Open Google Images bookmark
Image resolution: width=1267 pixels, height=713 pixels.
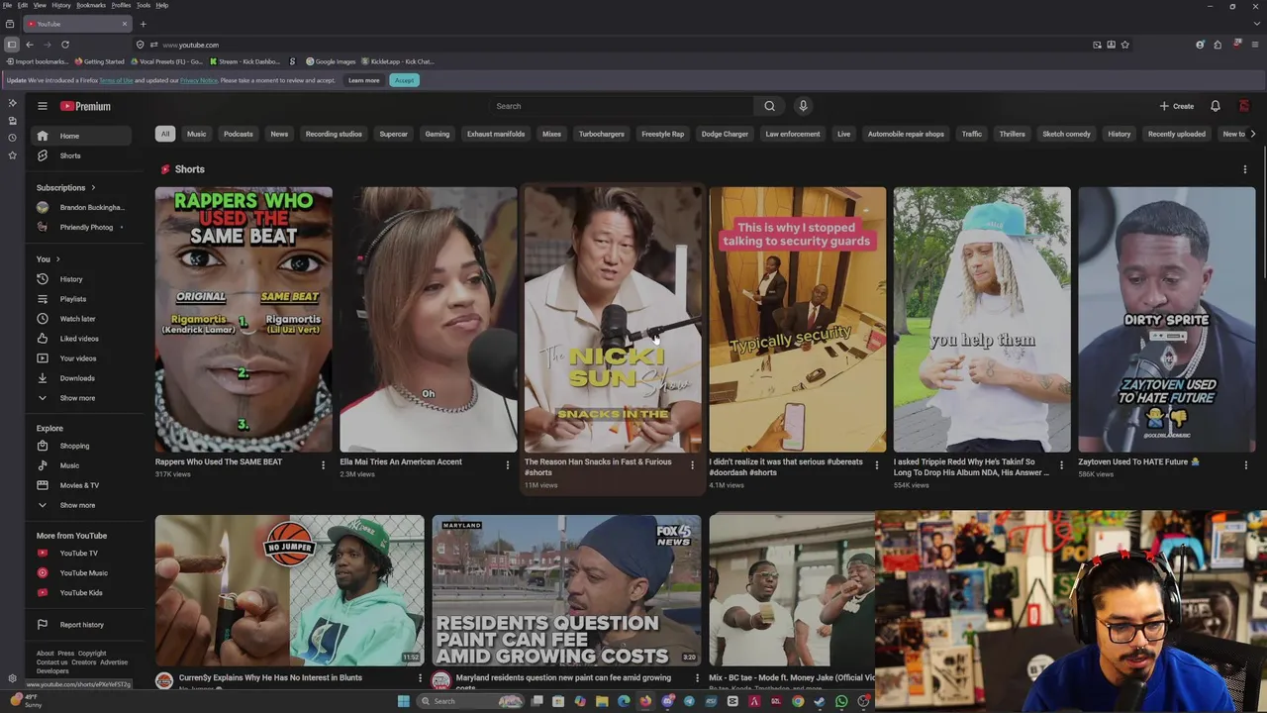coord(331,61)
